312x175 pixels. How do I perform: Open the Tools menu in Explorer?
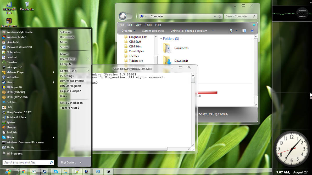[x=148, y=25]
